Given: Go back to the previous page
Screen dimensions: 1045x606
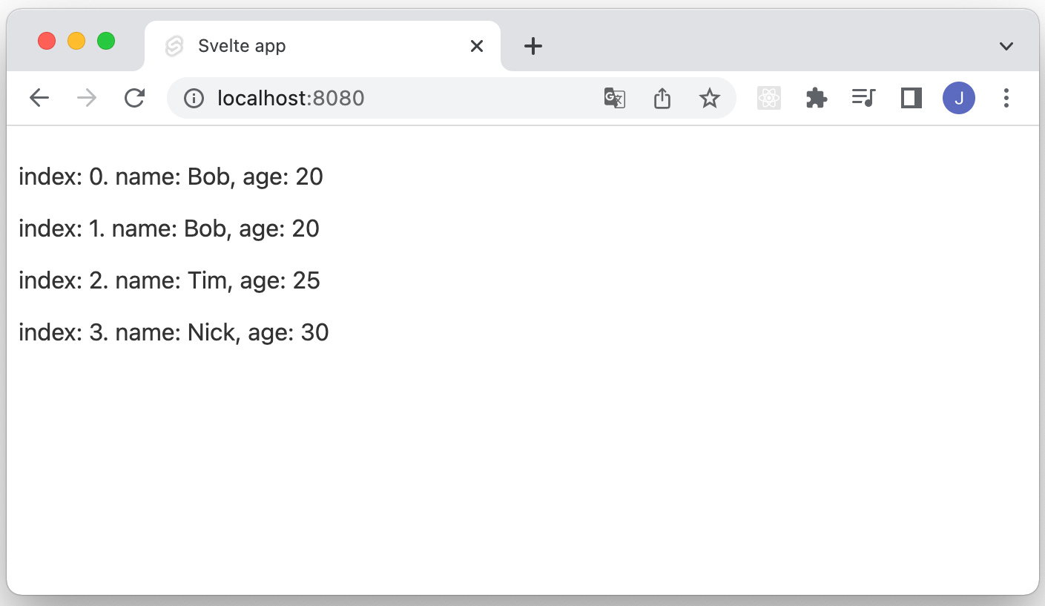Looking at the screenshot, I should click(39, 98).
